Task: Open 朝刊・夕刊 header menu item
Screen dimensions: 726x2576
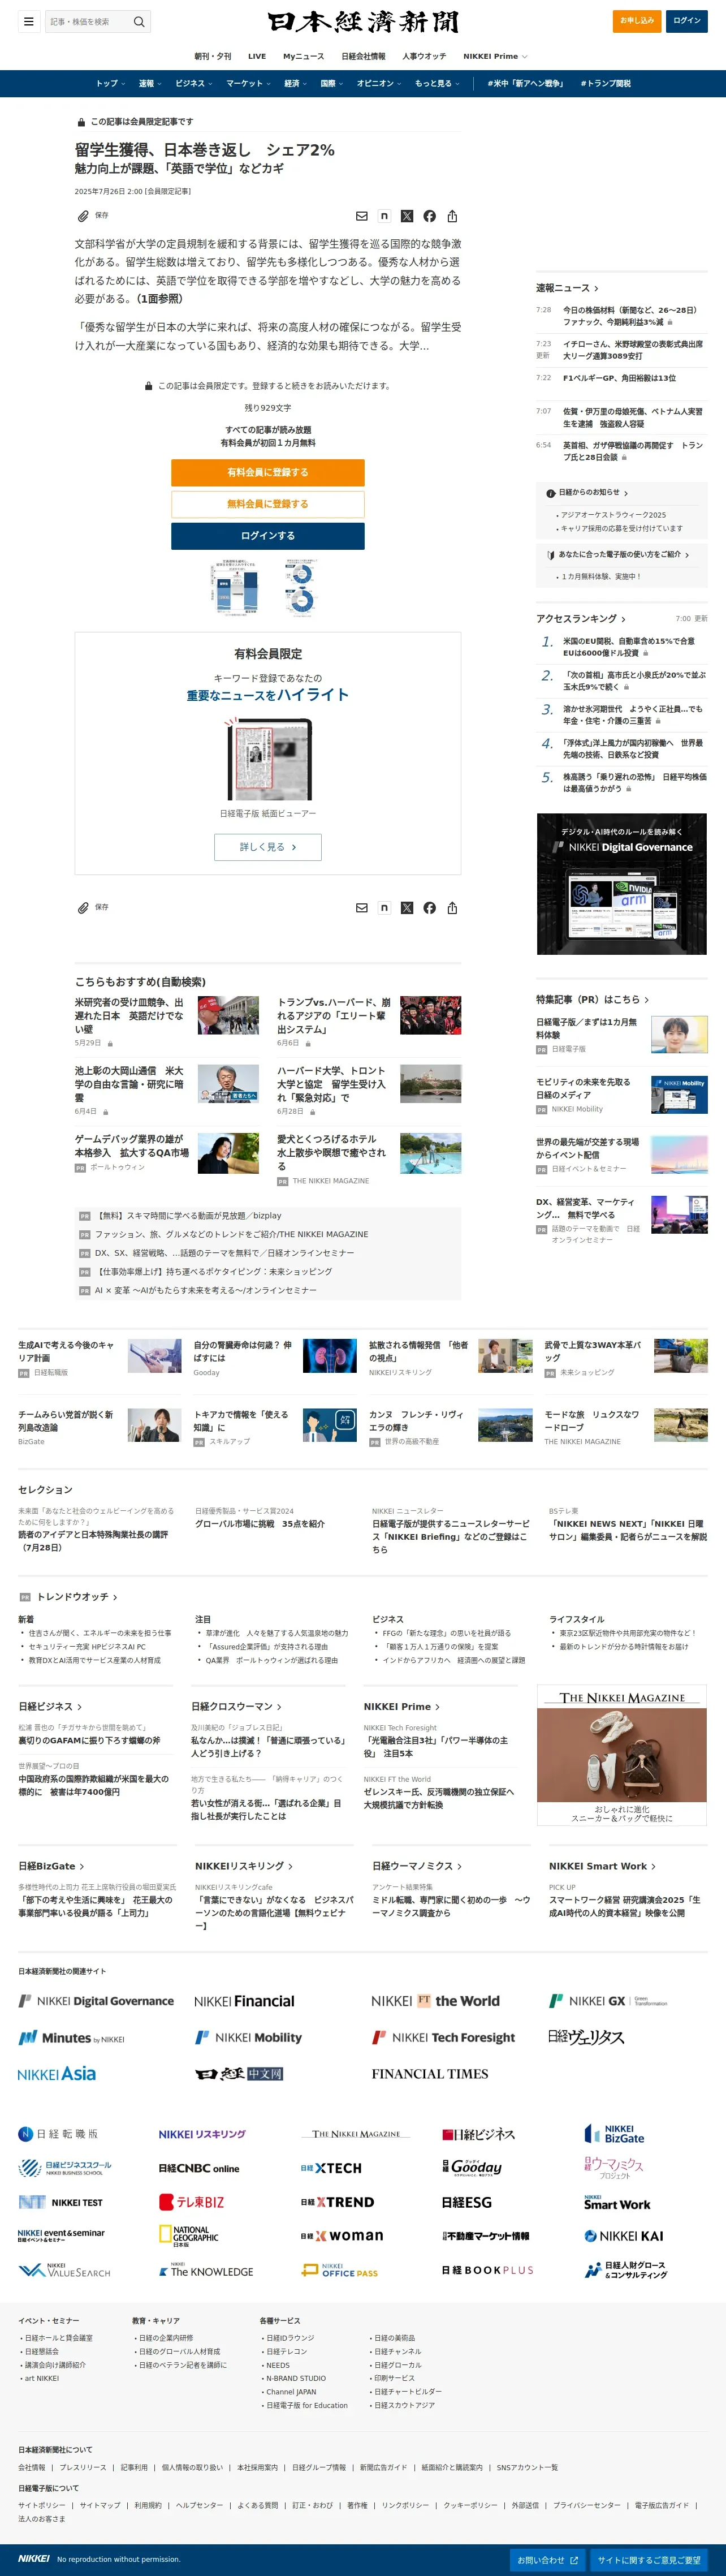Action: (x=213, y=56)
